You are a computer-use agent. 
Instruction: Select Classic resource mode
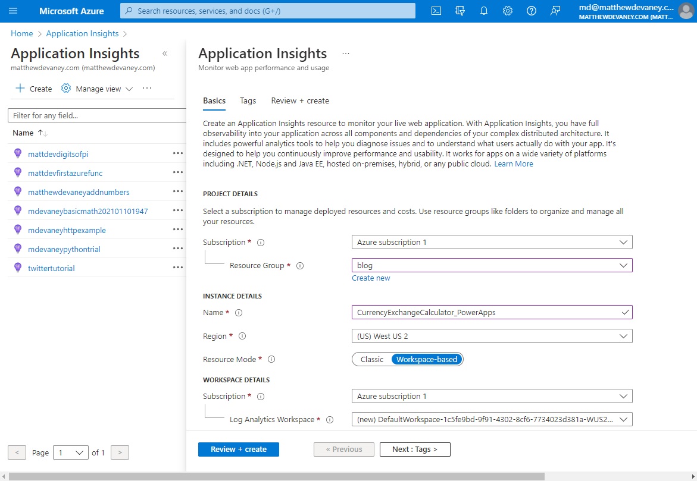coord(372,359)
